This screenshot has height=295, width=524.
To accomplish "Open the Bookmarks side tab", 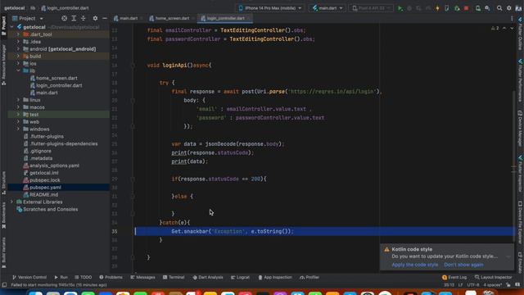I will point(3,216).
